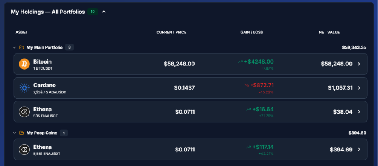Sort by the ASSET column header
378x166 pixels.
point(22,32)
